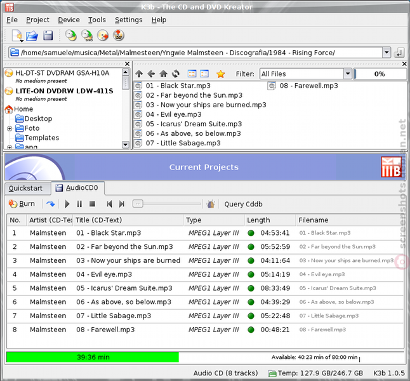Click the 0% progress bar in browser

[x=380, y=74]
